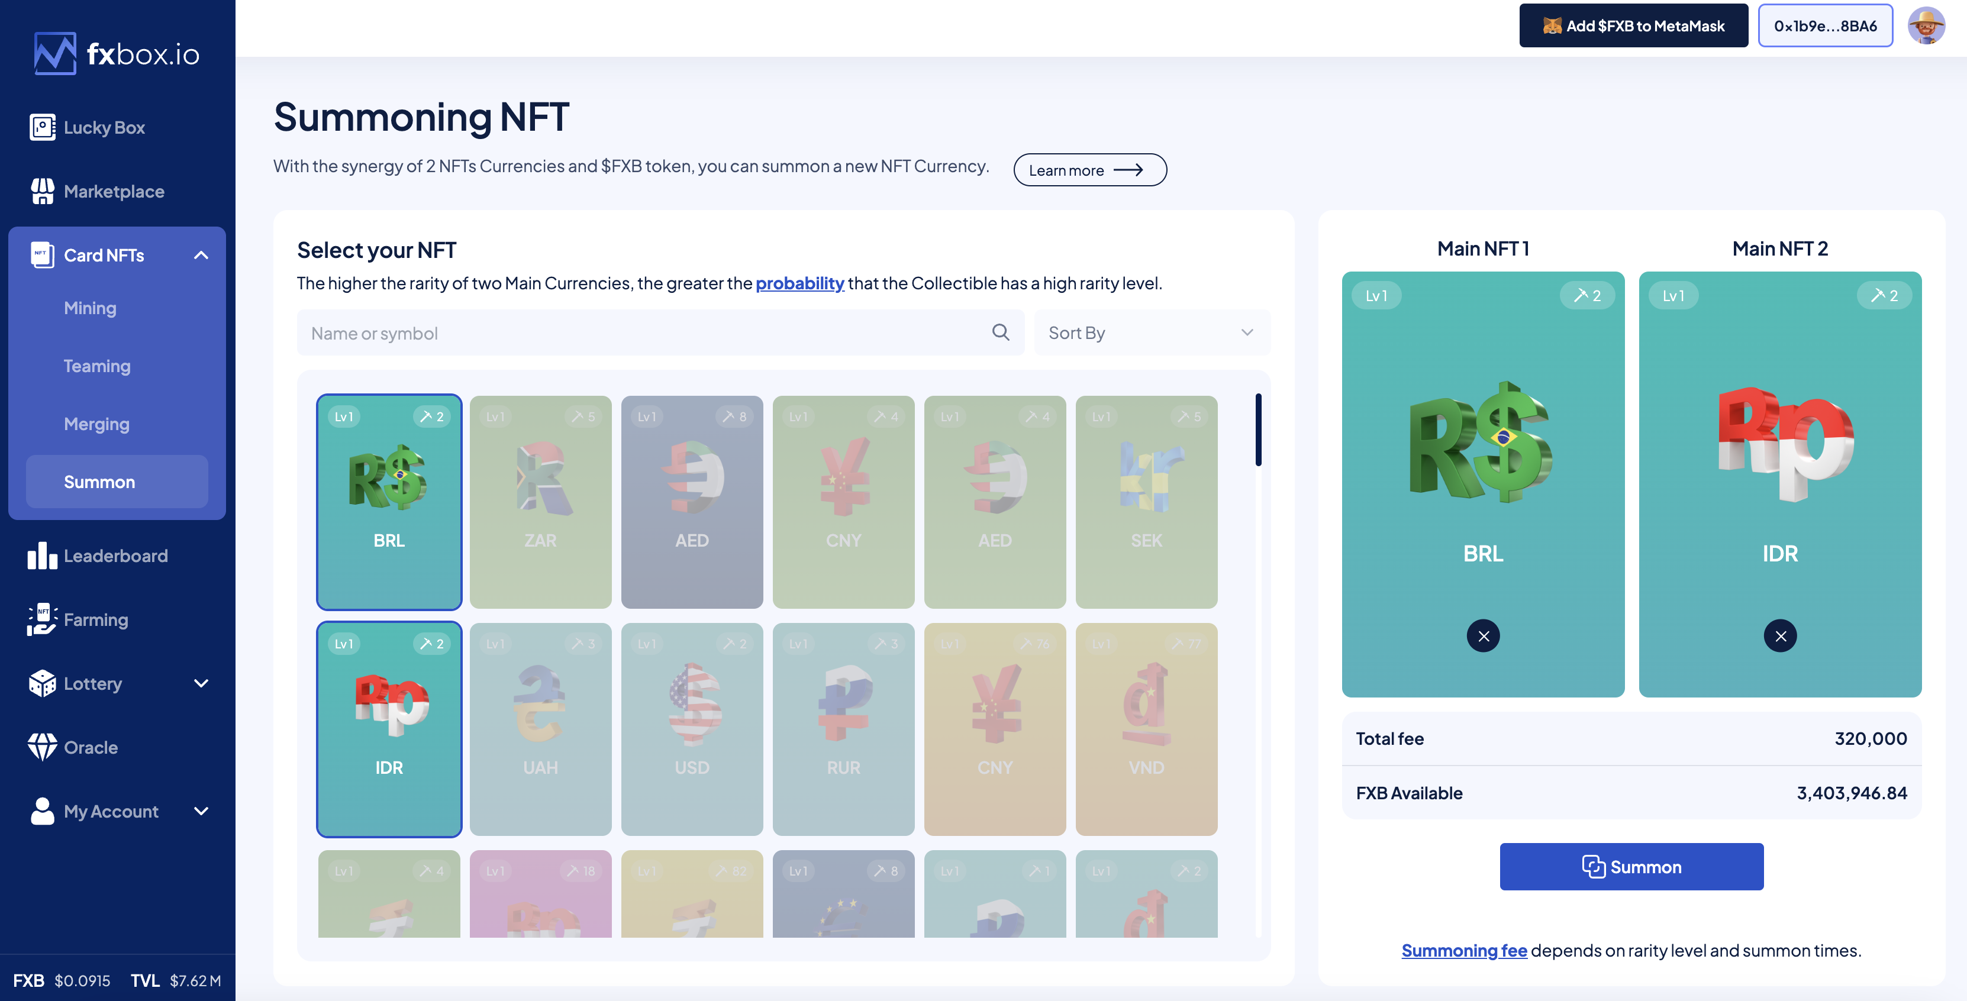Image resolution: width=1967 pixels, height=1001 pixels.
Task: Click the Marketplace sidebar icon
Action: click(x=41, y=190)
